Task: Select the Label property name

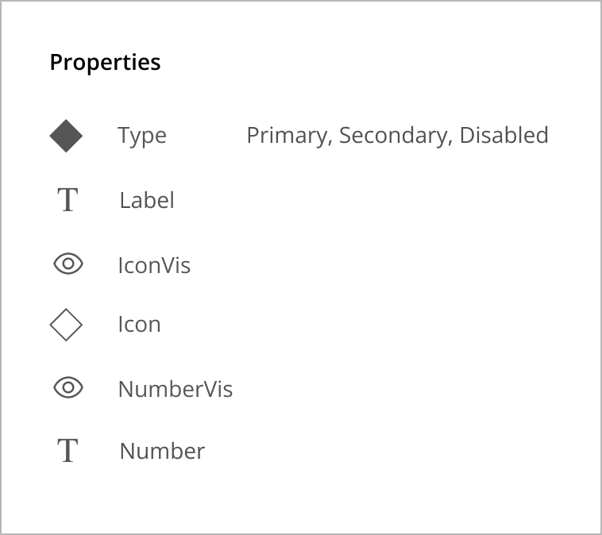Action: [x=147, y=200]
